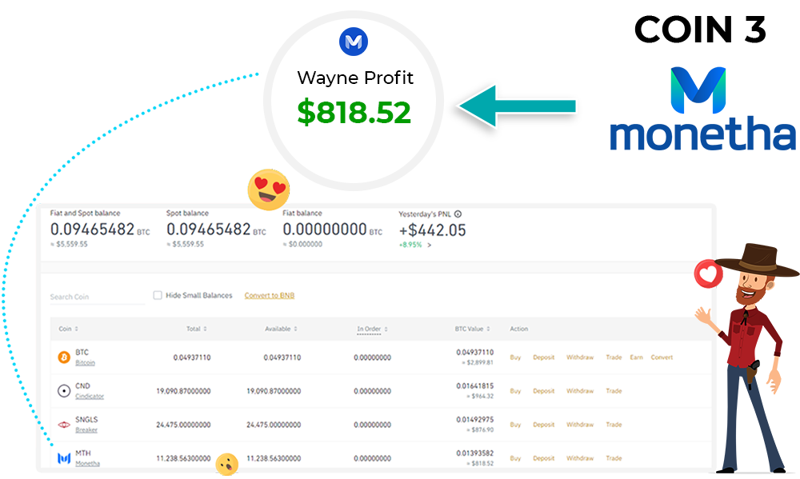Sort the table by Coin column arrows
Image resolution: width=800 pixels, height=479 pixels.
(77, 329)
